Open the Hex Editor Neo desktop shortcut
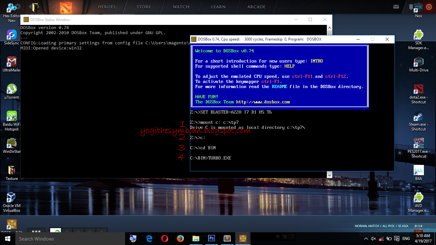 click(11, 12)
